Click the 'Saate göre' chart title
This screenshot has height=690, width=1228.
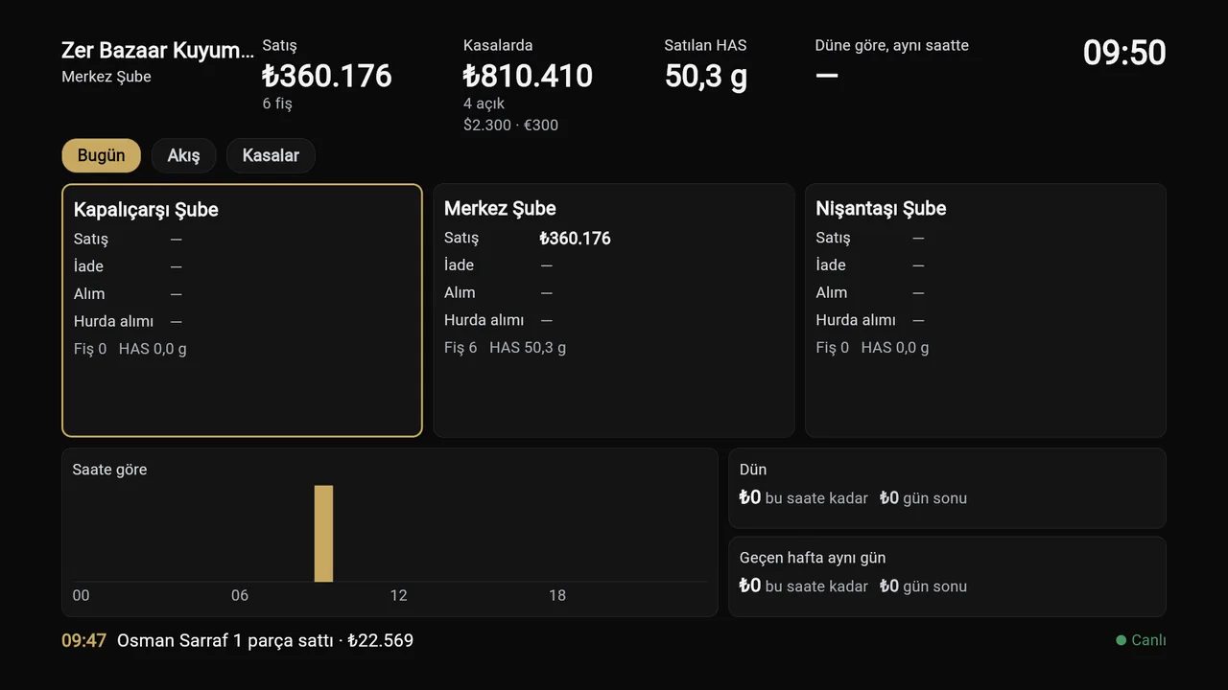click(109, 470)
